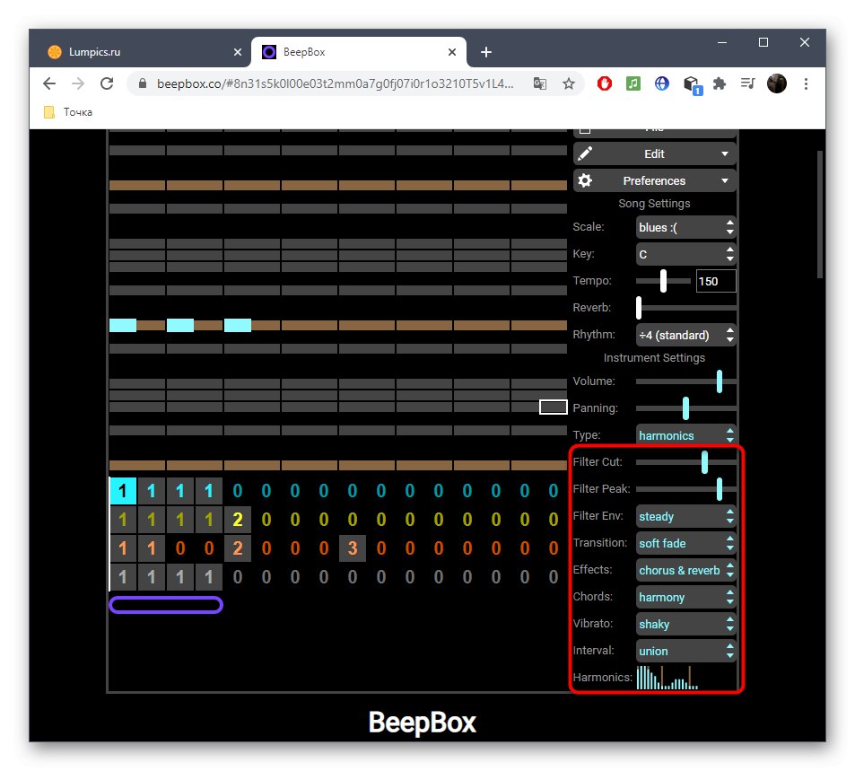
Task: Open the media control playlist icon
Action: (748, 83)
